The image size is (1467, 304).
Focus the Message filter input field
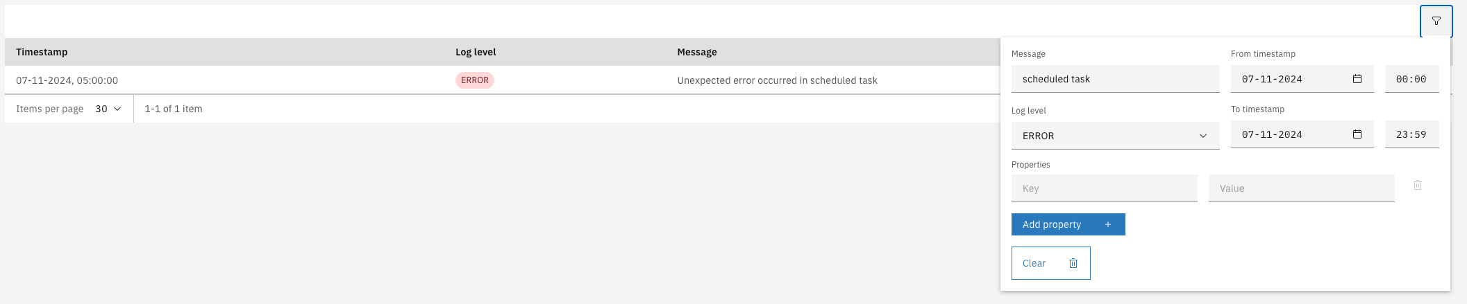point(1115,79)
